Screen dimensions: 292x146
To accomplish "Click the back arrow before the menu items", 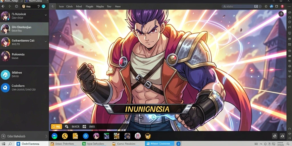I will (x=53, y=6).
